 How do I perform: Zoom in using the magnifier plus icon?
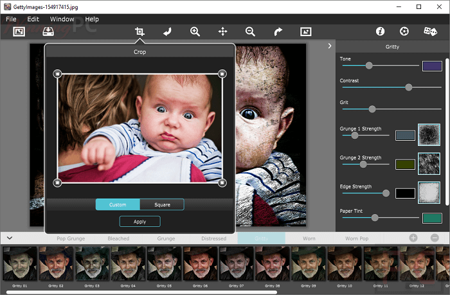pos(195,31)
